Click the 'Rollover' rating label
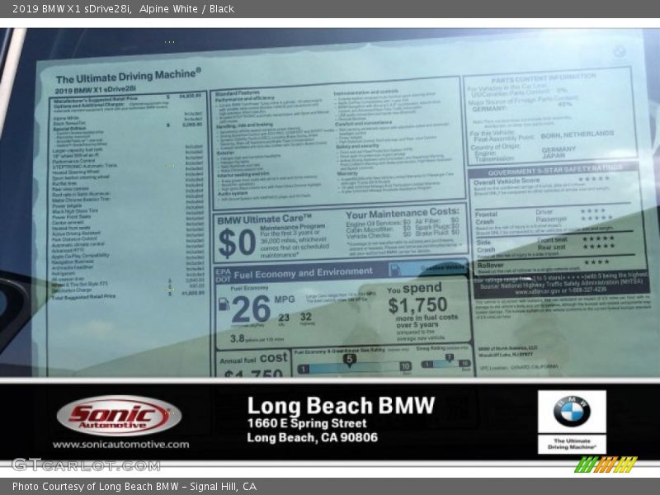 [490, 265]
